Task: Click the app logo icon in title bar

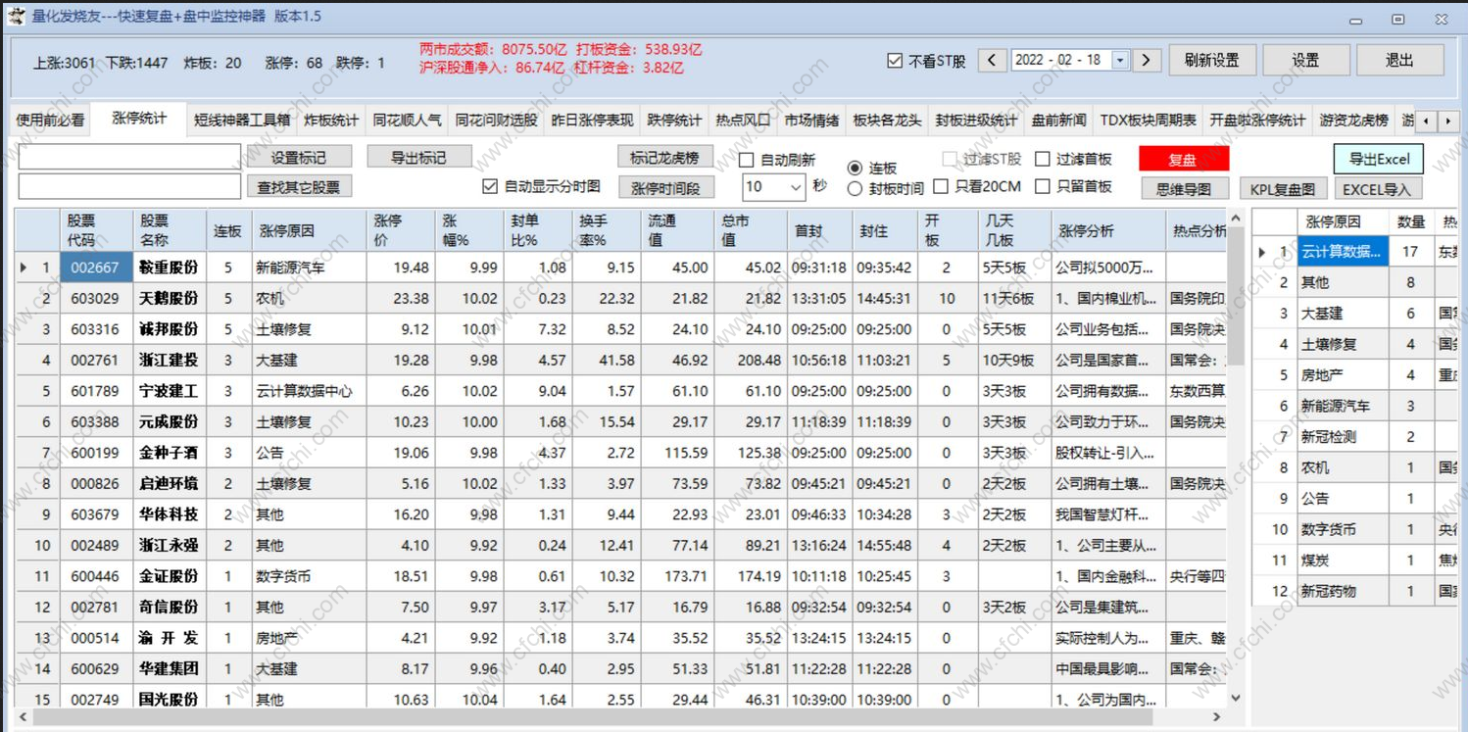Action: (17, 17)
